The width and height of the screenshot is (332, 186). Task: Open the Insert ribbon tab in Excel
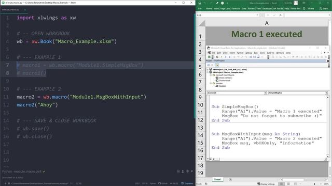[216, 9]
